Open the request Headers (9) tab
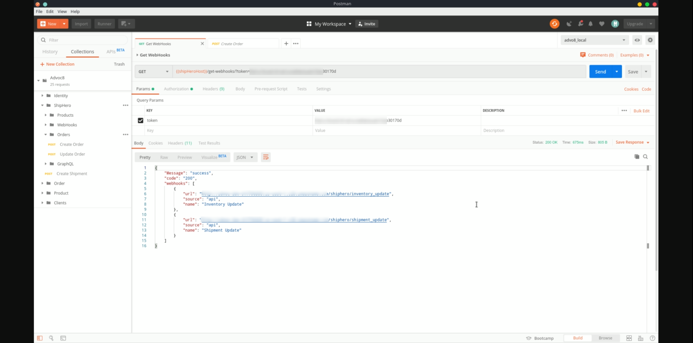Screen dimensions: 693x343 click(x=213, y=89)
